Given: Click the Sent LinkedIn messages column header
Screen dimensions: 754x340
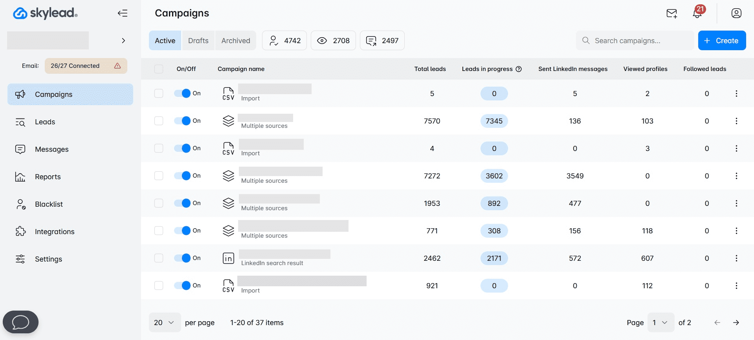Looking at the screenshot, I should (x=573, y=69).
